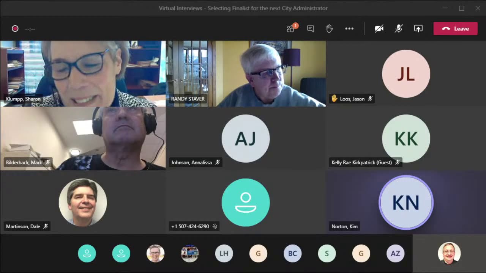The image size is (486, 273).
Task: Click the muted mic icon beside Kelly Rae Kirkpatrick
Action: point(397,163)
